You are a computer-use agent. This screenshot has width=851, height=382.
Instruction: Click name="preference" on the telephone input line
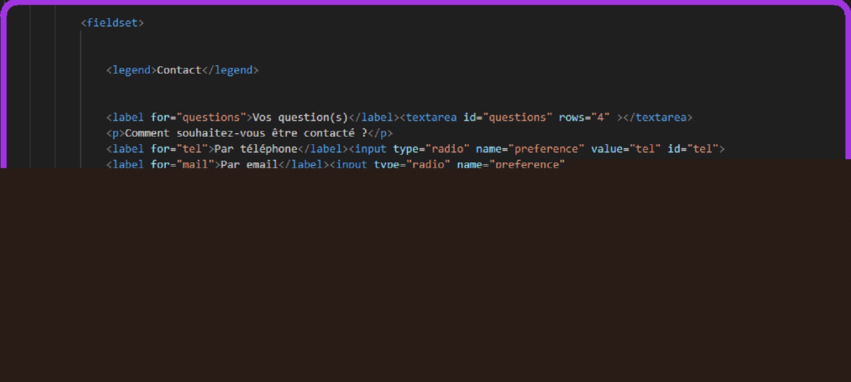pyautogui.click(x=529, y=149)
